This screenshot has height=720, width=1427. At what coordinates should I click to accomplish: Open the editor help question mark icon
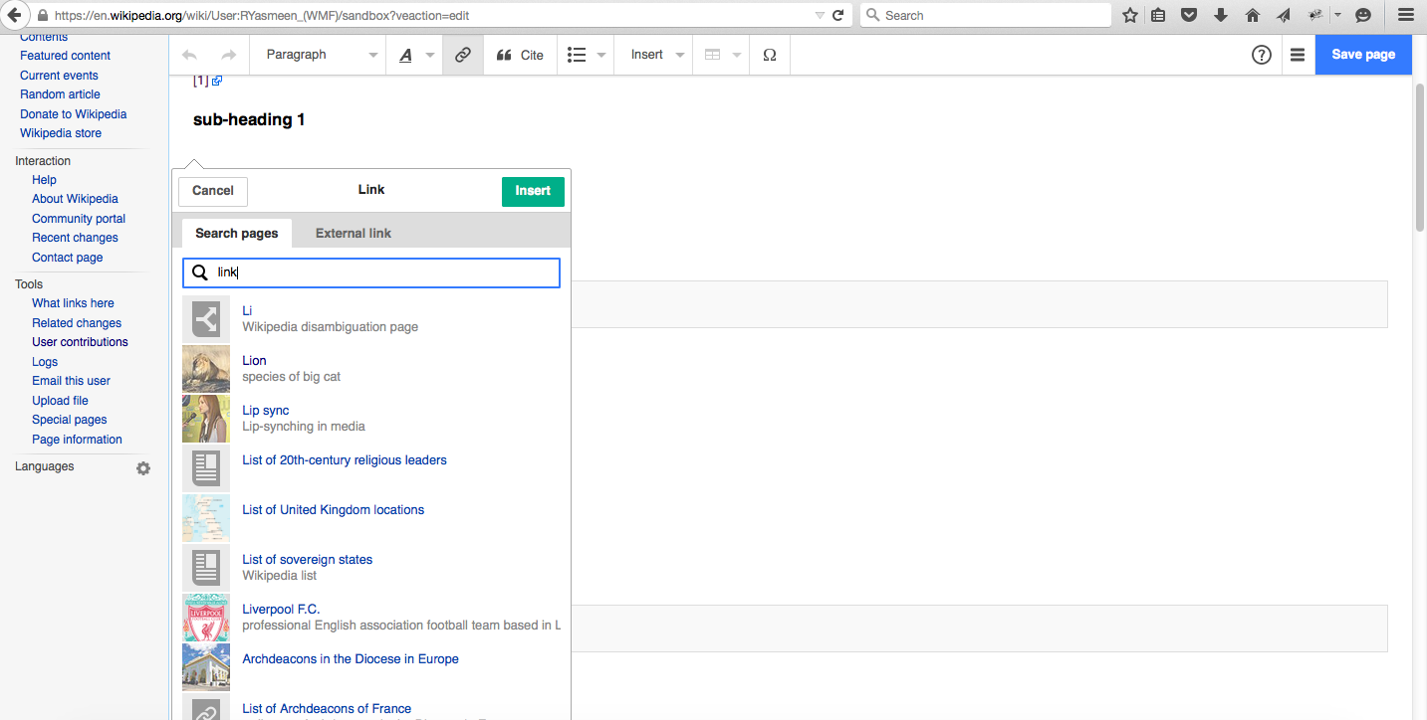pos(1262,55)
